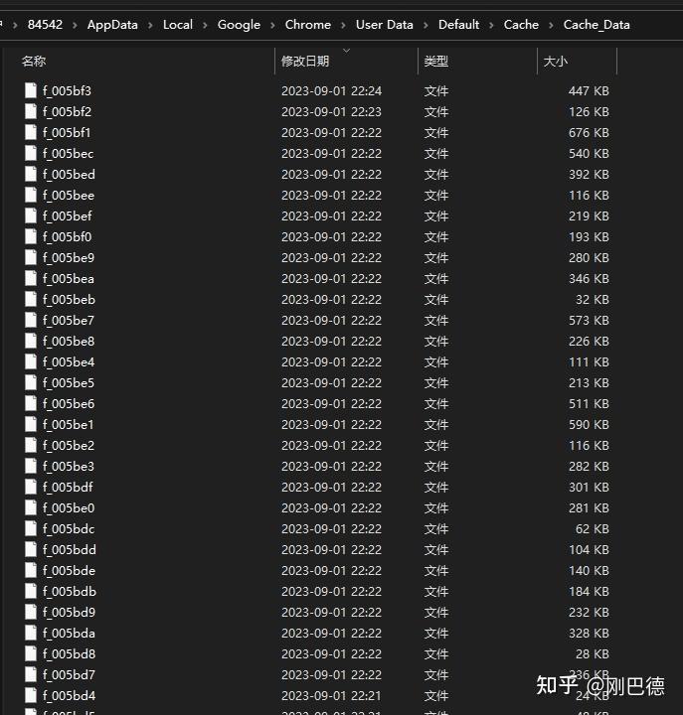Image resolution: width=683 pixels, height=715 pixels.
Task: Click the file icon next to f_005bdc
Action: pos(31,529)
